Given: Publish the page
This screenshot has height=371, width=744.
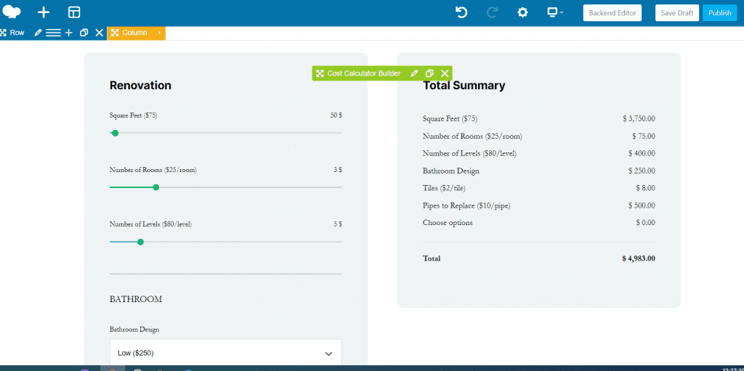Looking at the screenshot, I should pyautogui.click(x=720, y=13).
